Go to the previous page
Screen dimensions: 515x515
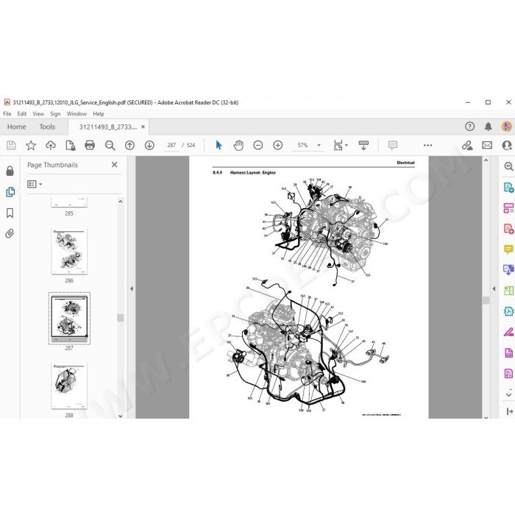(129, 145)
